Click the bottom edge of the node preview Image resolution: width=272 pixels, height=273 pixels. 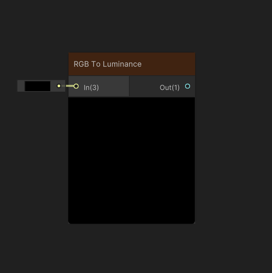pos(132,223)
